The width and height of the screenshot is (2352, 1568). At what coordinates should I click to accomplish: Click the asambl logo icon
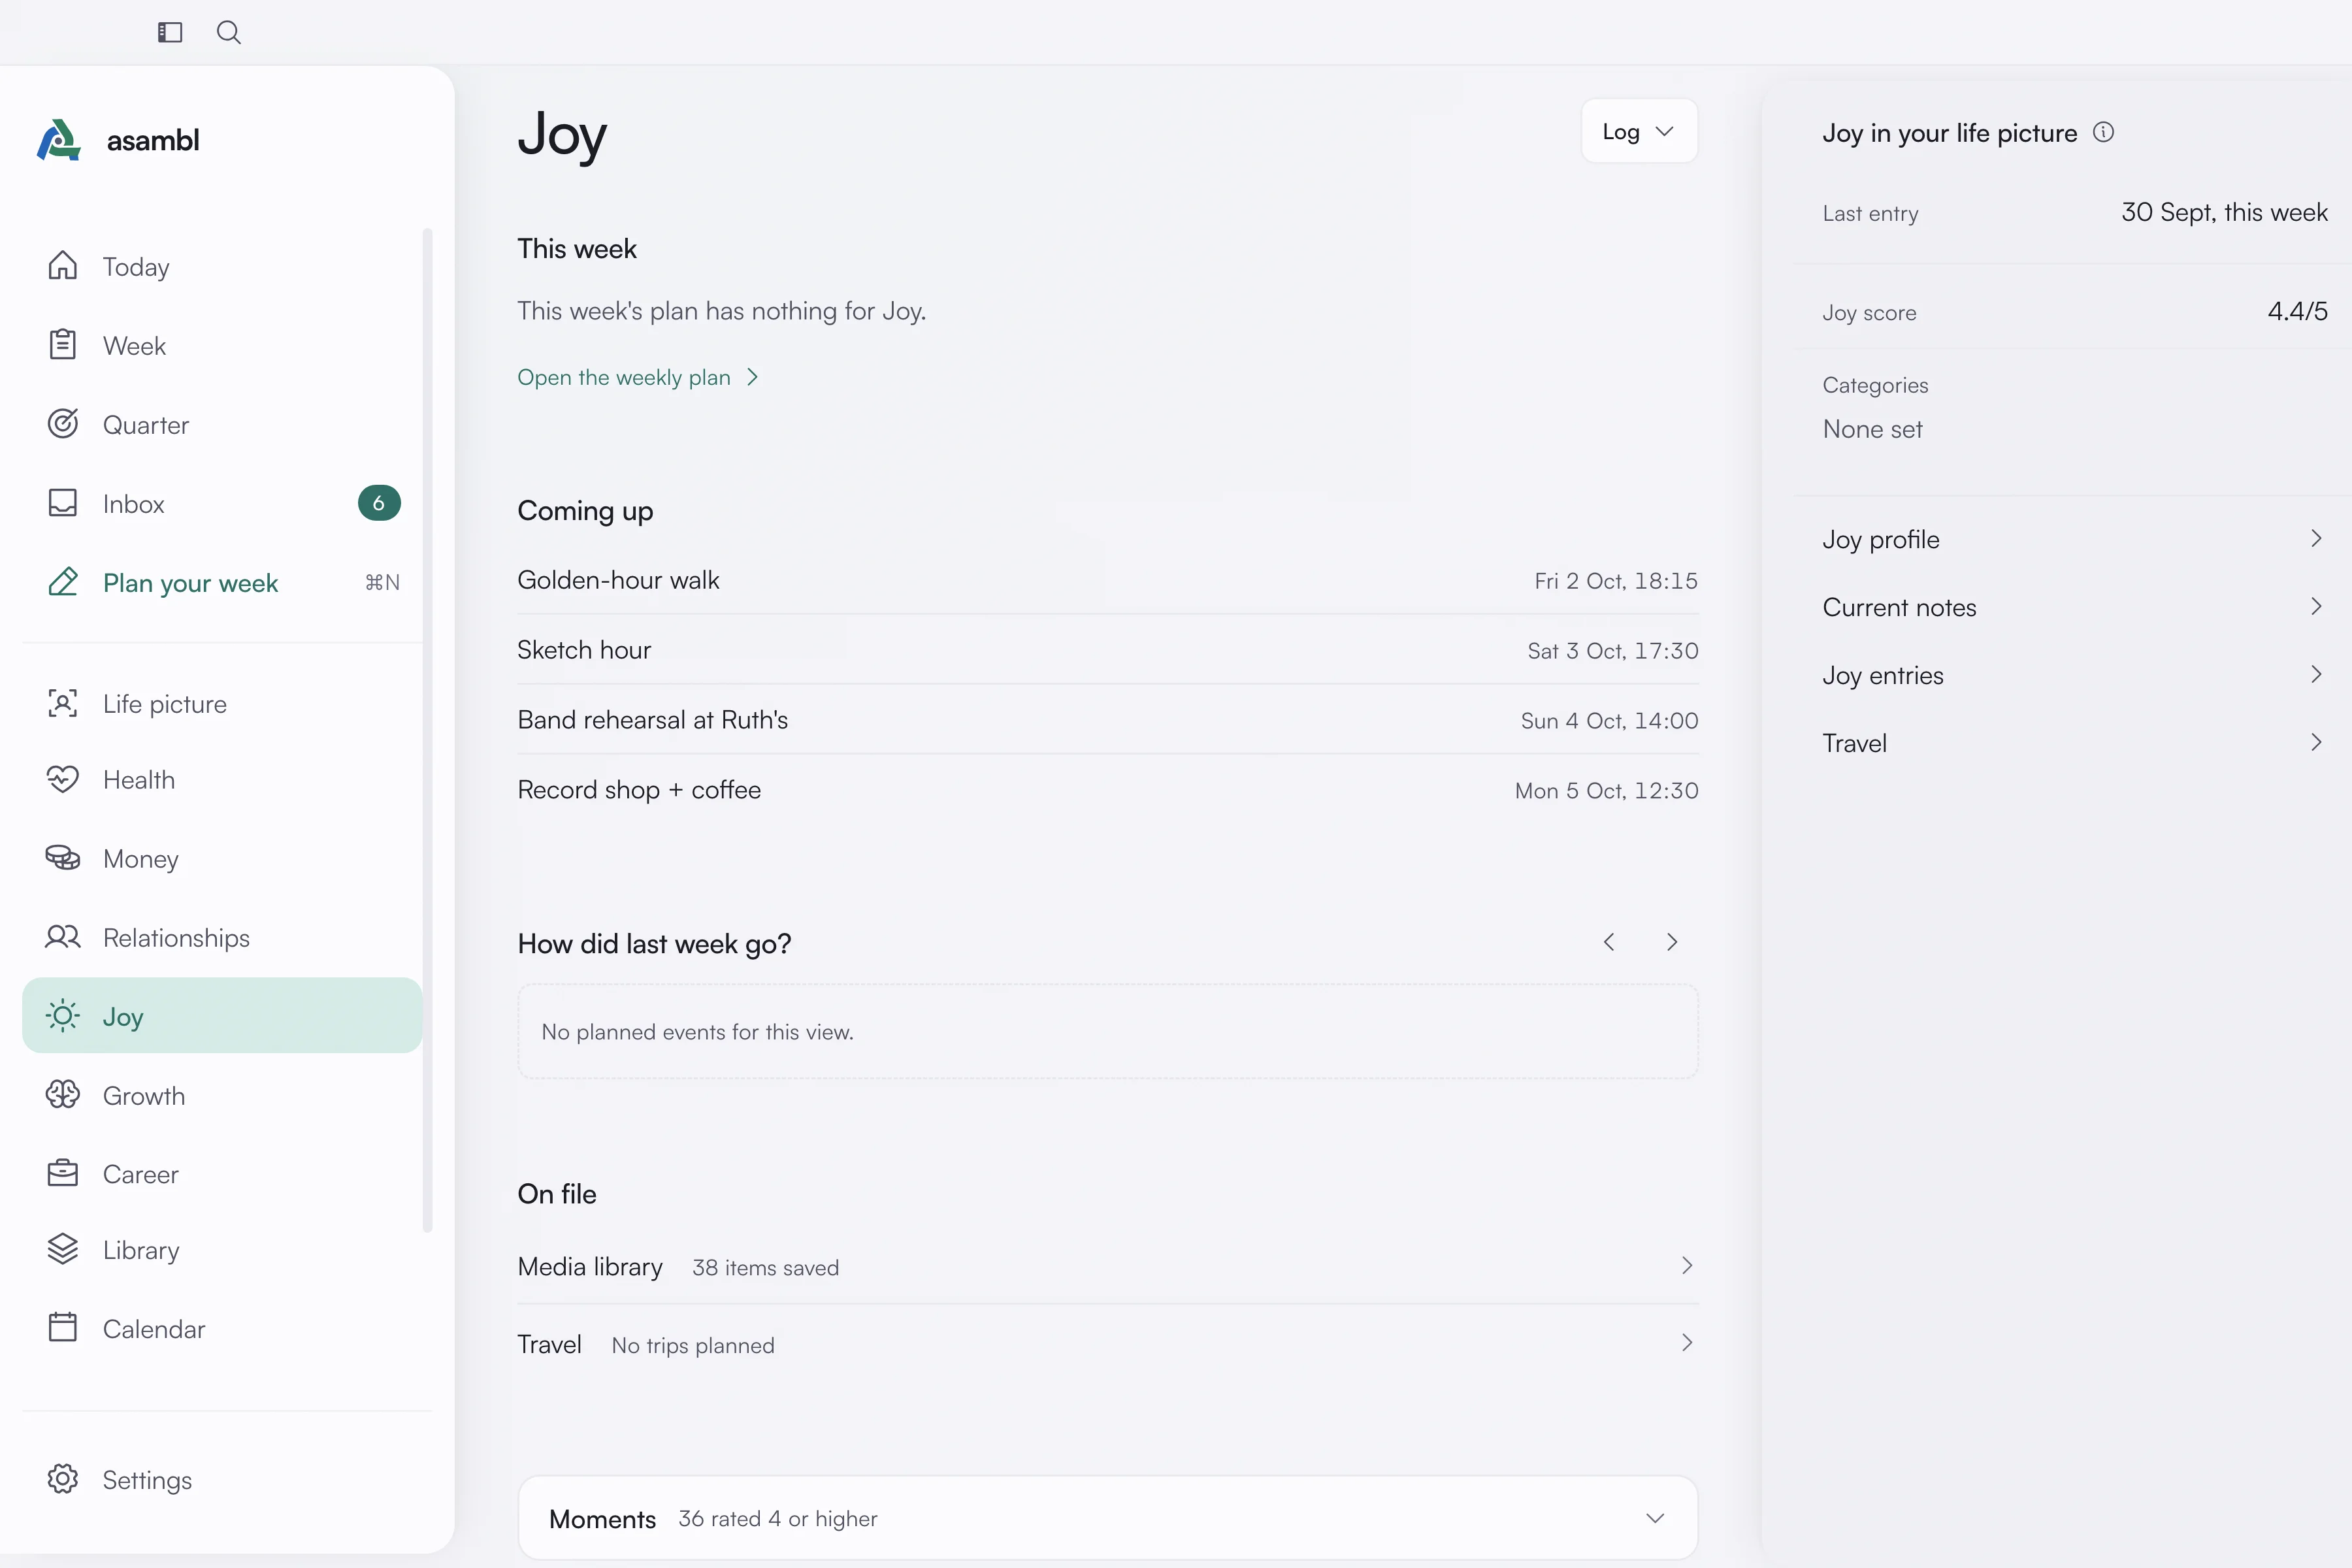[x=59, y=140]
